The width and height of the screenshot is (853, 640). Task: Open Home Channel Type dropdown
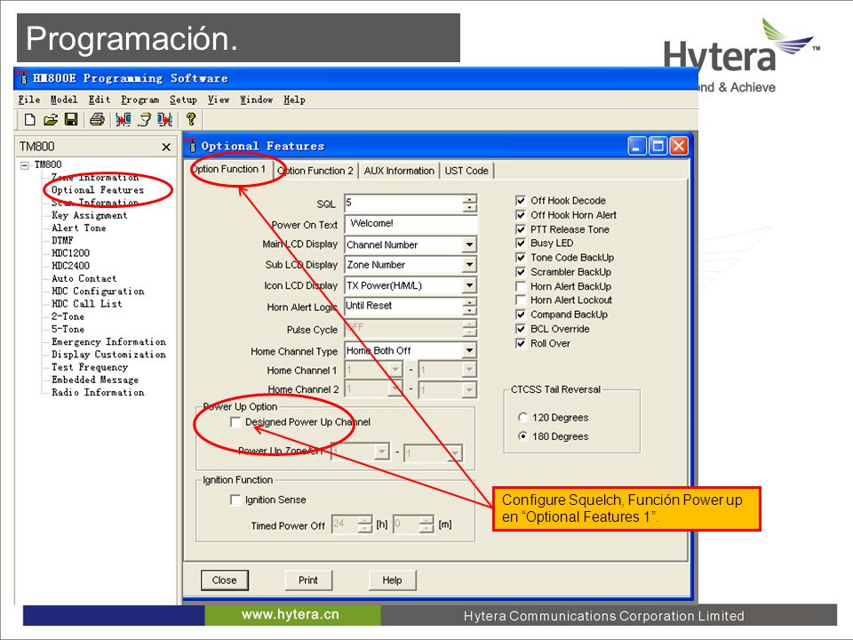469,350
